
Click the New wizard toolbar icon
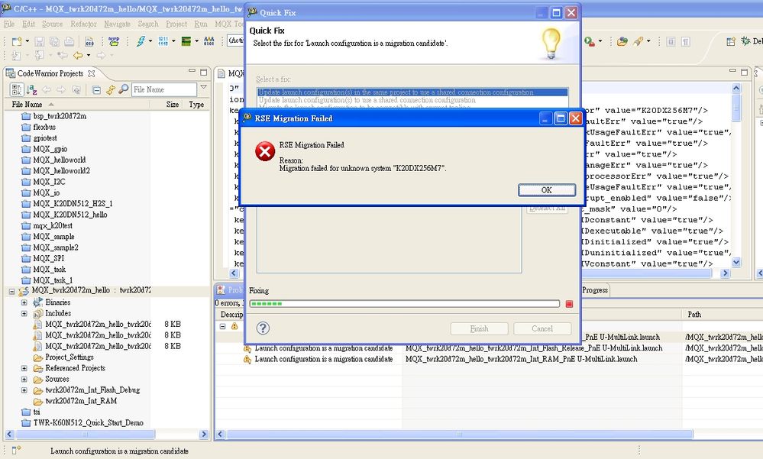pyautogui.click(x=17, y=41)
